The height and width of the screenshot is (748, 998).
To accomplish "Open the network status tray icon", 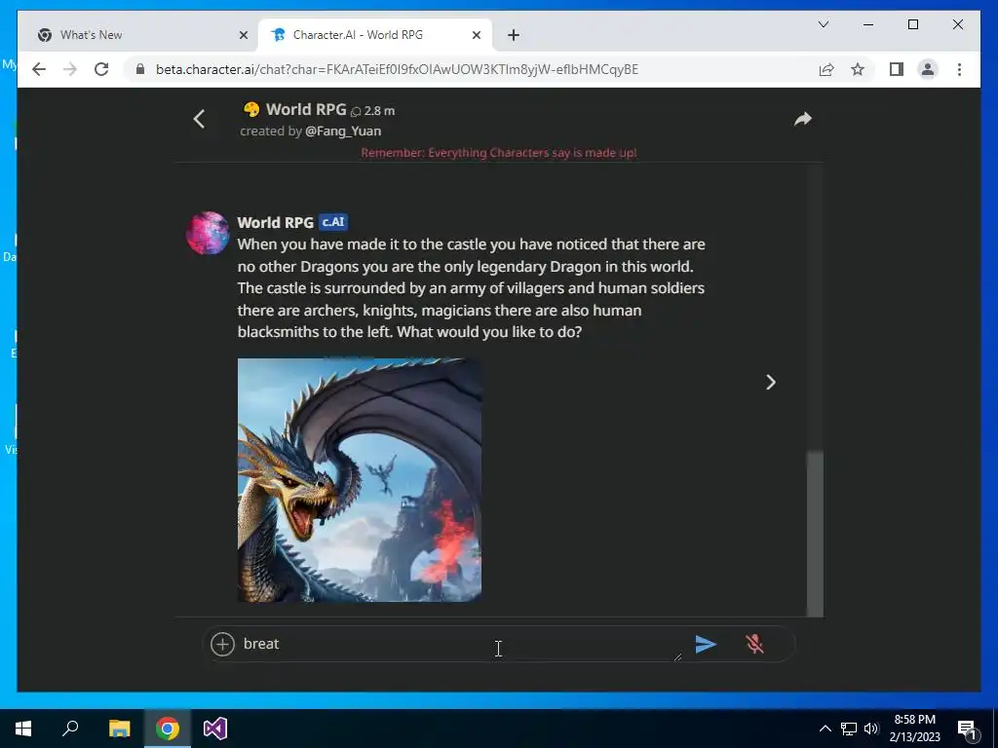I will pyautogui.click(x=849, y=729).
